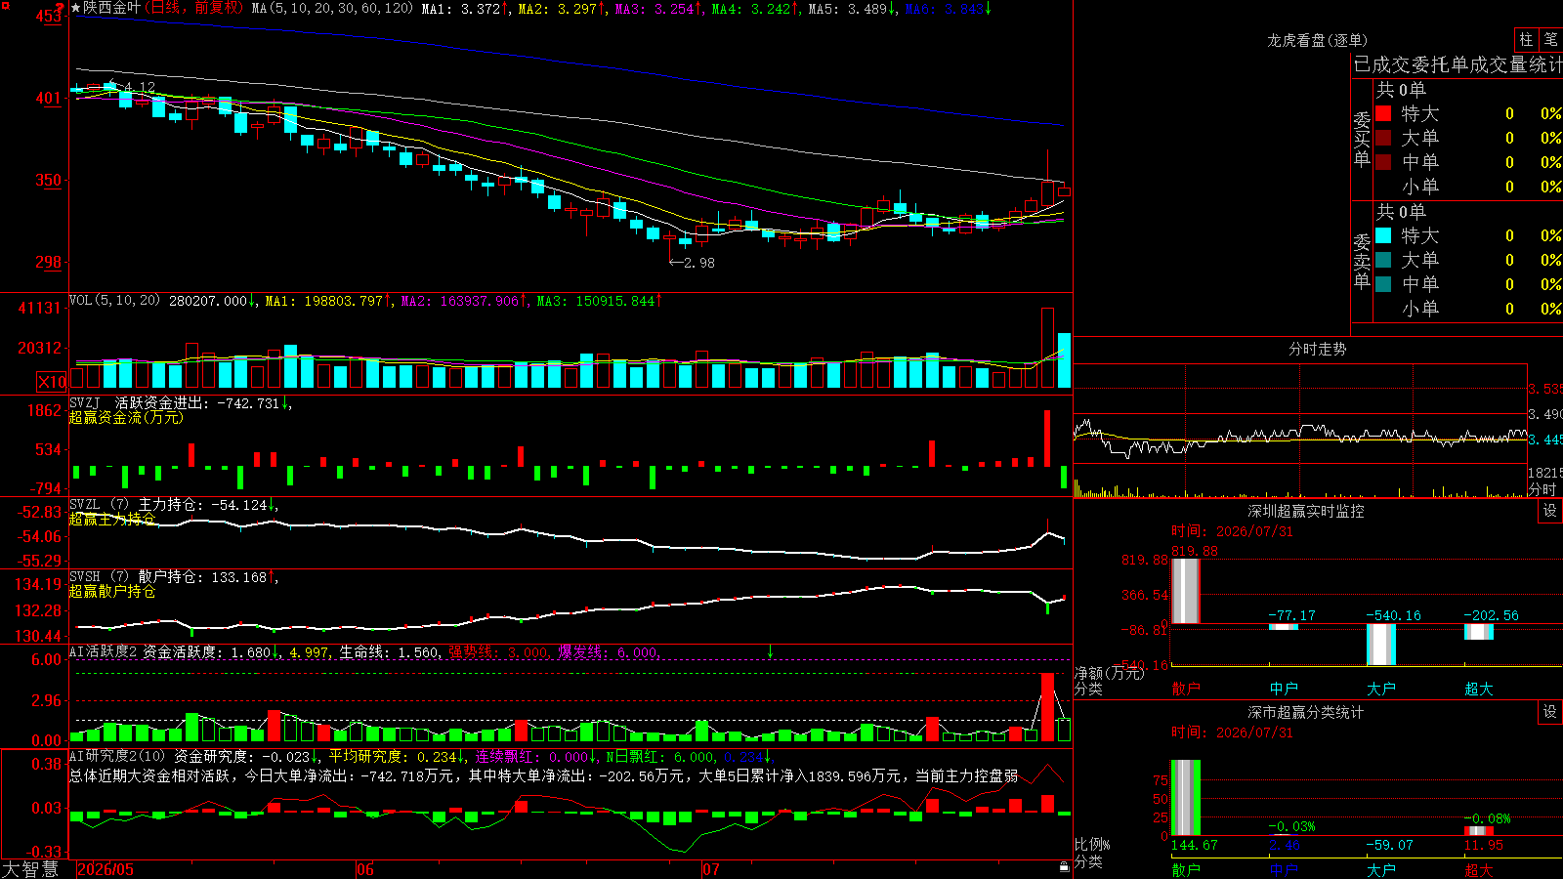Viewport: 1563px width, 879px height.
Task: Open MA(5,10,20,30,60,120) indicator parameters
Action: click(x=332, y=8)
